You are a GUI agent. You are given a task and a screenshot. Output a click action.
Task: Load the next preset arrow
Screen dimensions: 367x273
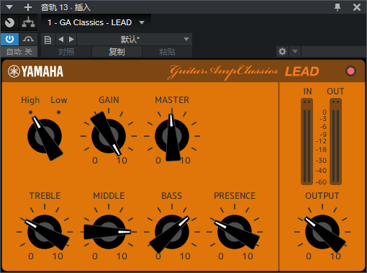(x=71, y=39)
